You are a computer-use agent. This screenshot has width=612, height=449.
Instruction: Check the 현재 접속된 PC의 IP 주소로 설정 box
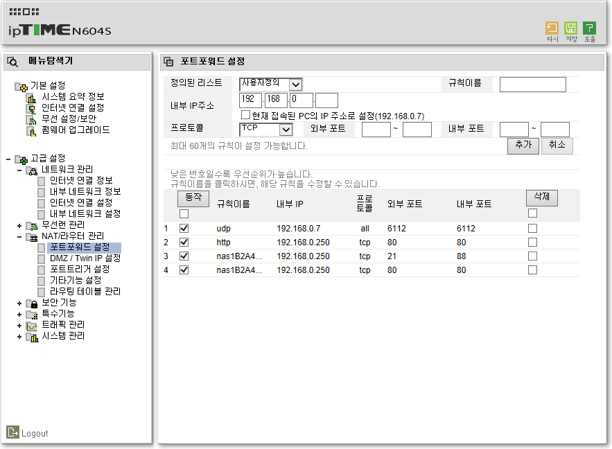pos(245,114)
